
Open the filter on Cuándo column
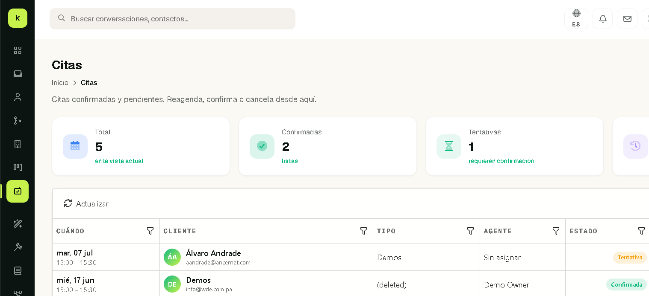150,231
